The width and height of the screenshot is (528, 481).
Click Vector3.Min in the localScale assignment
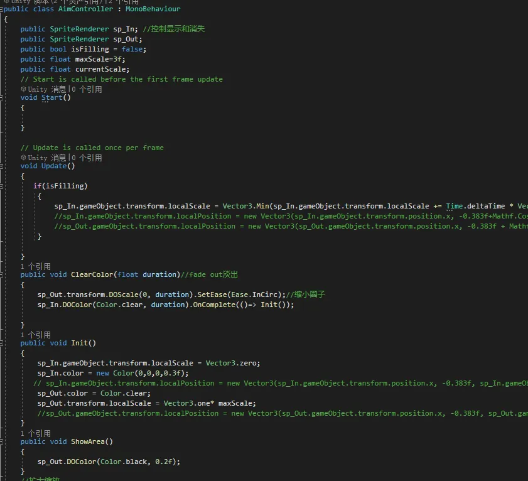tap(245, 206)
